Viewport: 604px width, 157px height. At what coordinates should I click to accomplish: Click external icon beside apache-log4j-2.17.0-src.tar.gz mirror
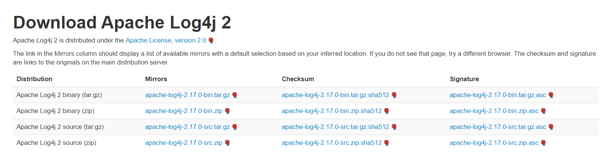coord(235,127)
